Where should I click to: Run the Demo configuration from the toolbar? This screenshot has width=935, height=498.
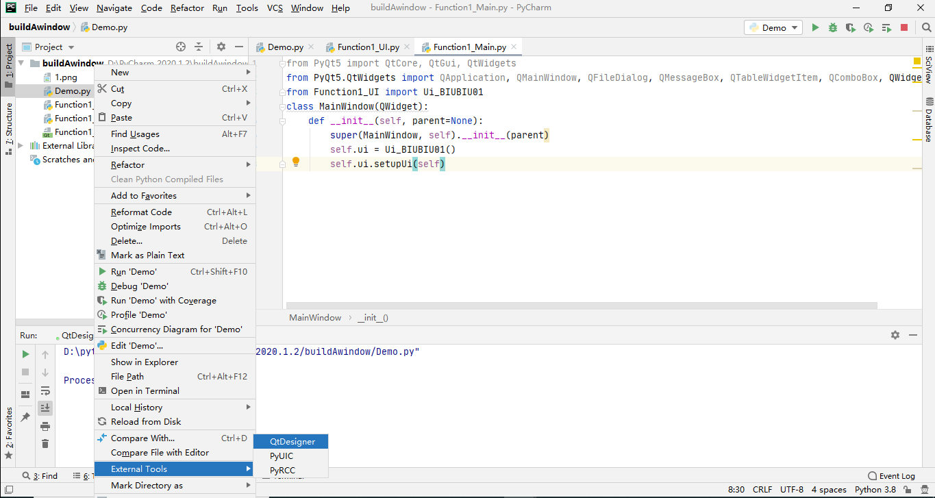[x=815, y=27]
